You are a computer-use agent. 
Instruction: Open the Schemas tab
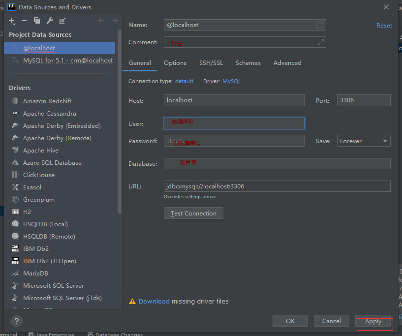pos(248,63)
